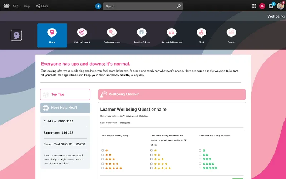The height and width of the screenshot is (179, 286).
Task: Tick the three-smileys feeling checkbox
Action: click(x=103, y=159)
